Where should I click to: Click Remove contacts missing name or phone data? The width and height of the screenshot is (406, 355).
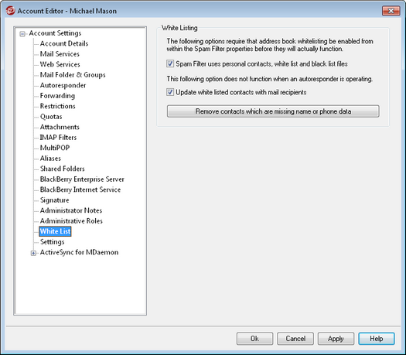(x=273, y=111)
